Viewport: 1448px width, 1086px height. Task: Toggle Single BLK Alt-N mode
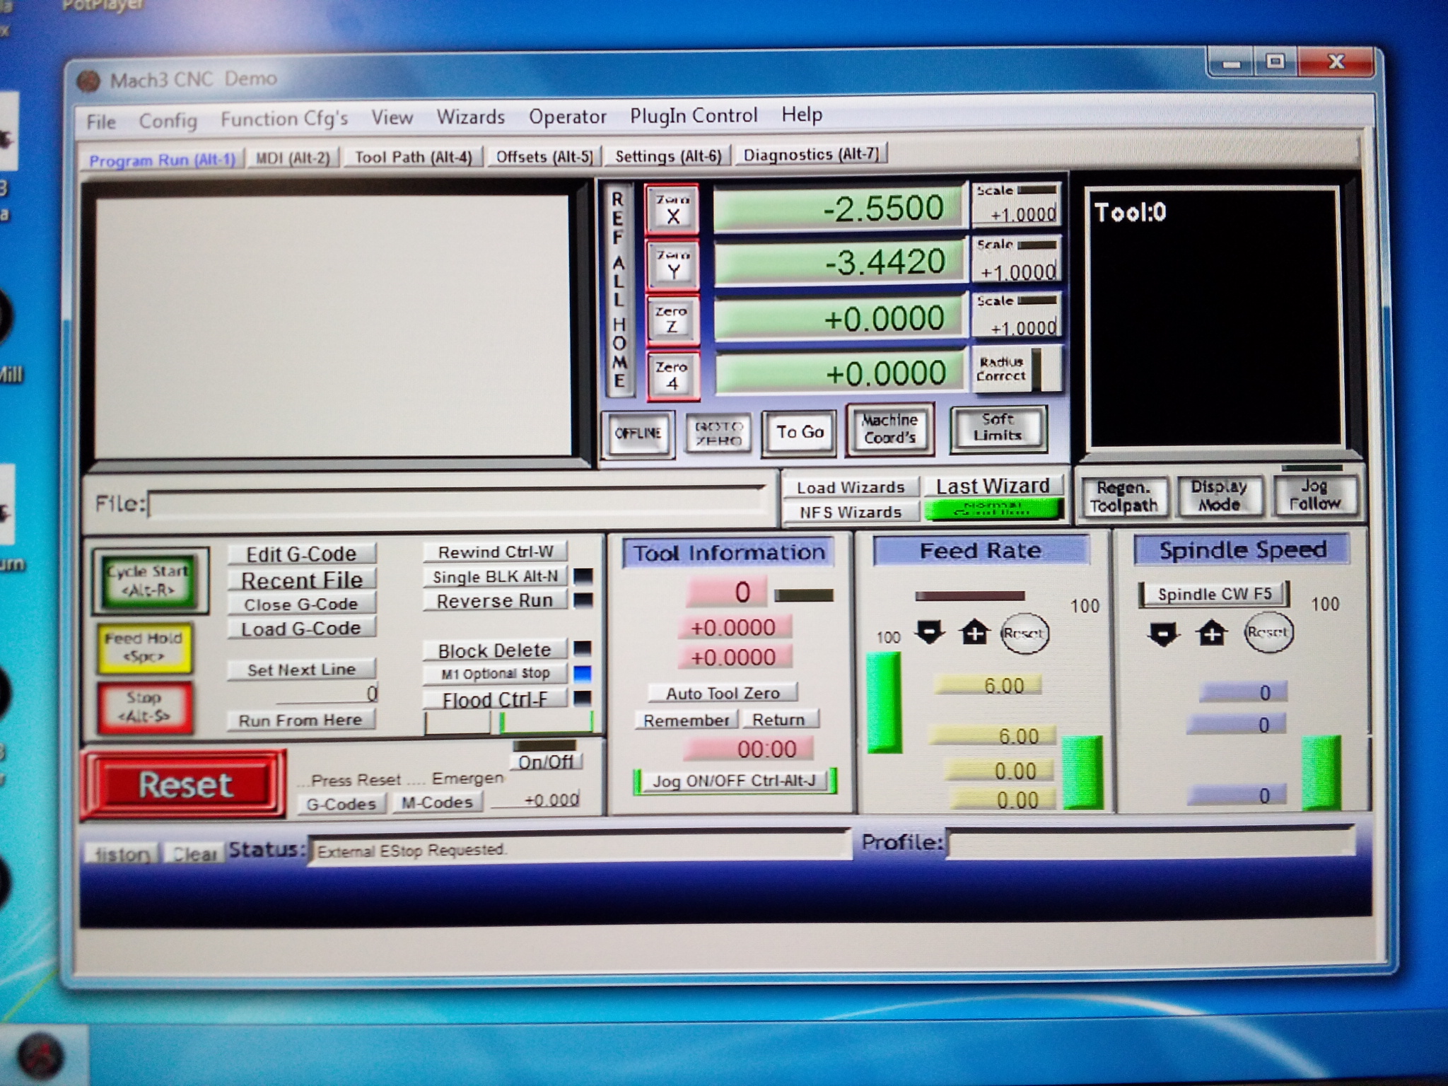point(495,577)
